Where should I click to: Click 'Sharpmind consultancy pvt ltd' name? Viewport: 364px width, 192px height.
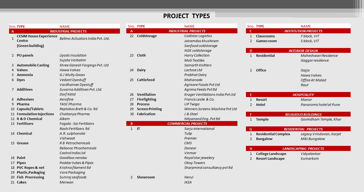[208, 168]
